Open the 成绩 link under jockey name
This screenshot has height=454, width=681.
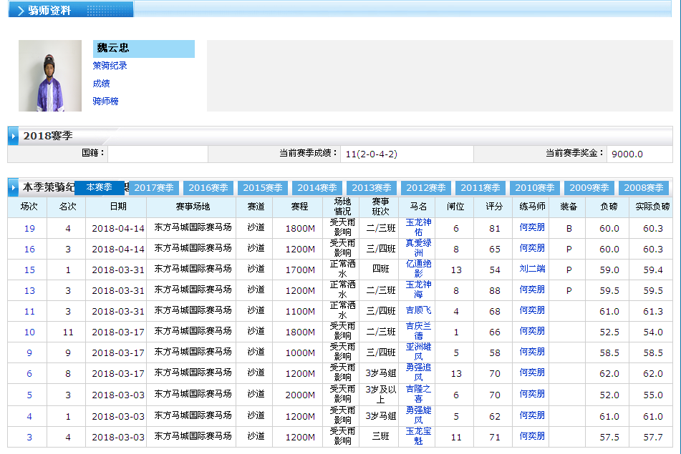click(101, 84)
